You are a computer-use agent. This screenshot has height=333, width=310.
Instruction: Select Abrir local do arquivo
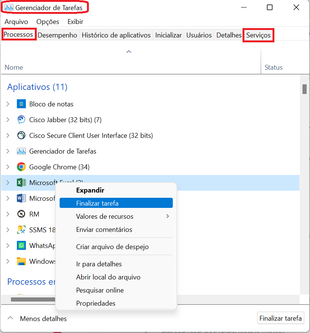[116, 277]
